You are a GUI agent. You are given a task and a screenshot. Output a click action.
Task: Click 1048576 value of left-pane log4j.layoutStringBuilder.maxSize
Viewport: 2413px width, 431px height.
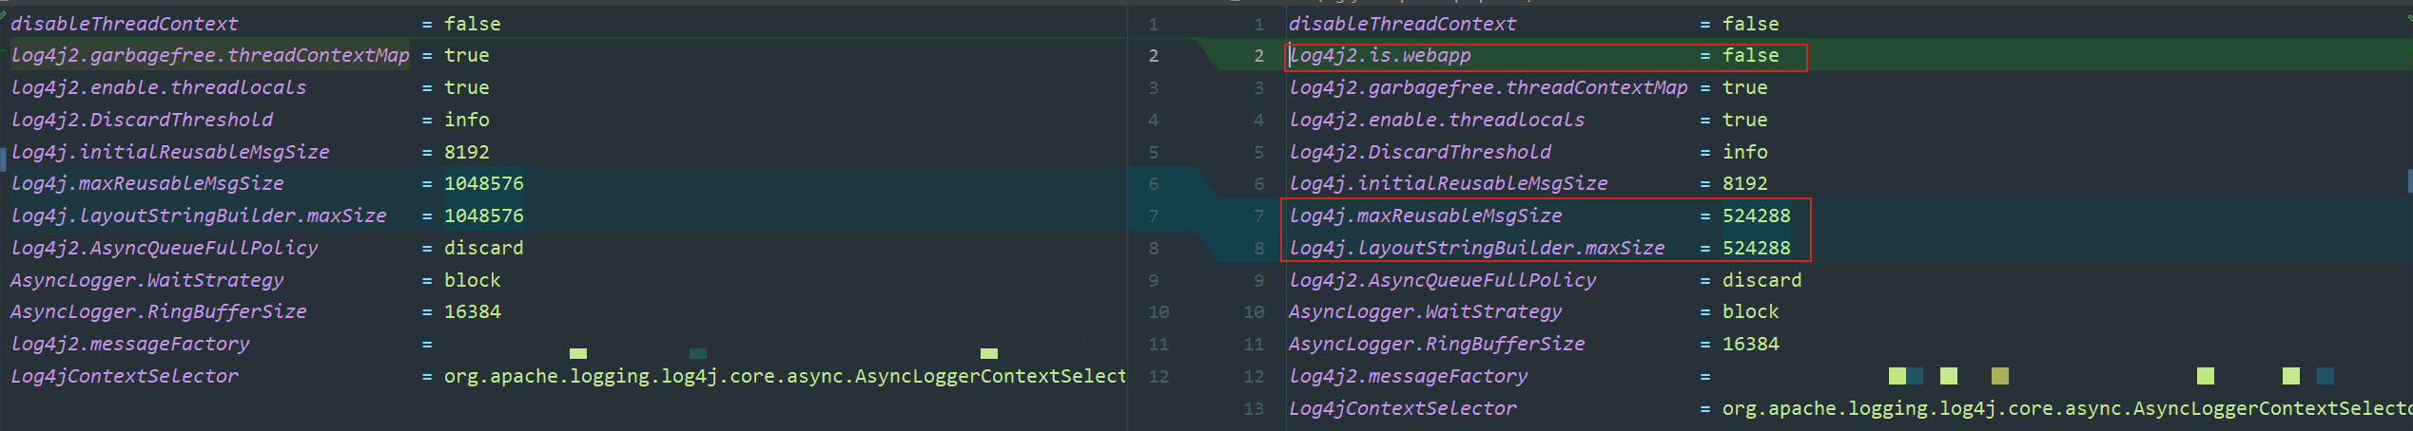(x=483, y=216)
